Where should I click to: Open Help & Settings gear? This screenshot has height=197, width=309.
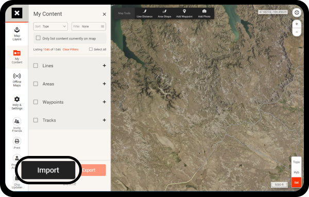pos(17,103)
